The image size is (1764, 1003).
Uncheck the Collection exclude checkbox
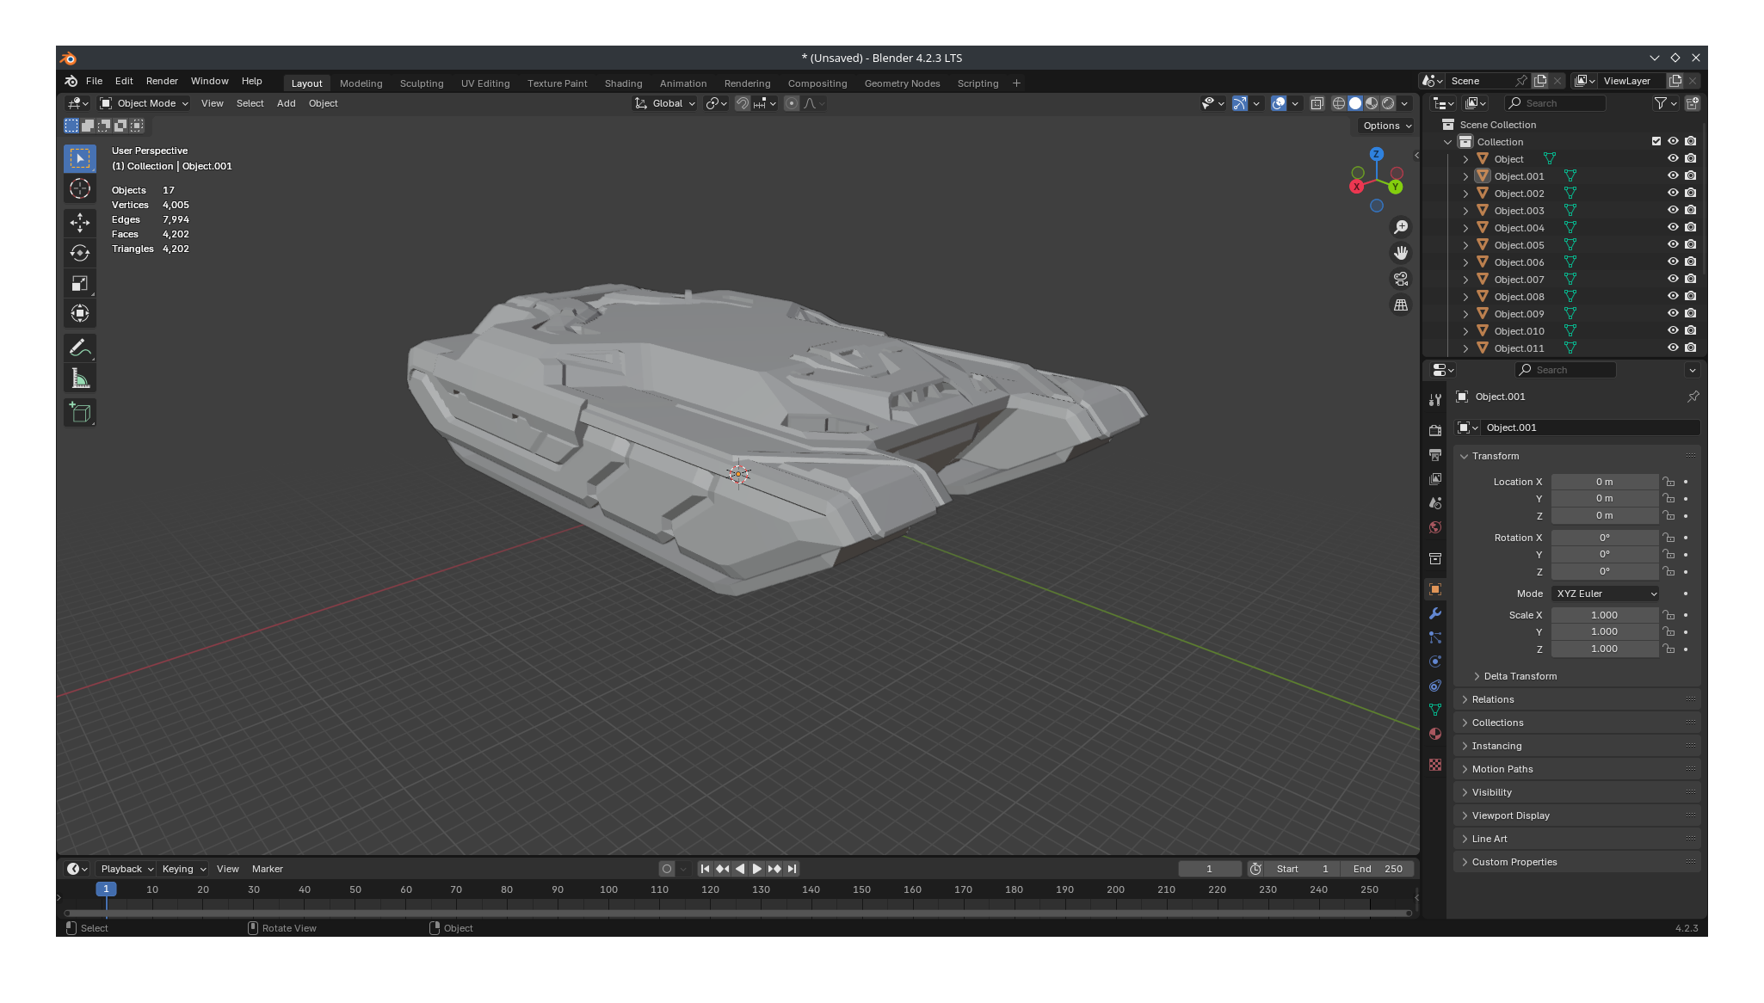1656,141
